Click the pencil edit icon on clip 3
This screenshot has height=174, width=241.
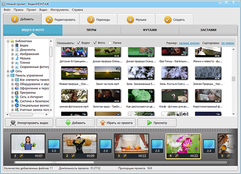pos(125,155)
